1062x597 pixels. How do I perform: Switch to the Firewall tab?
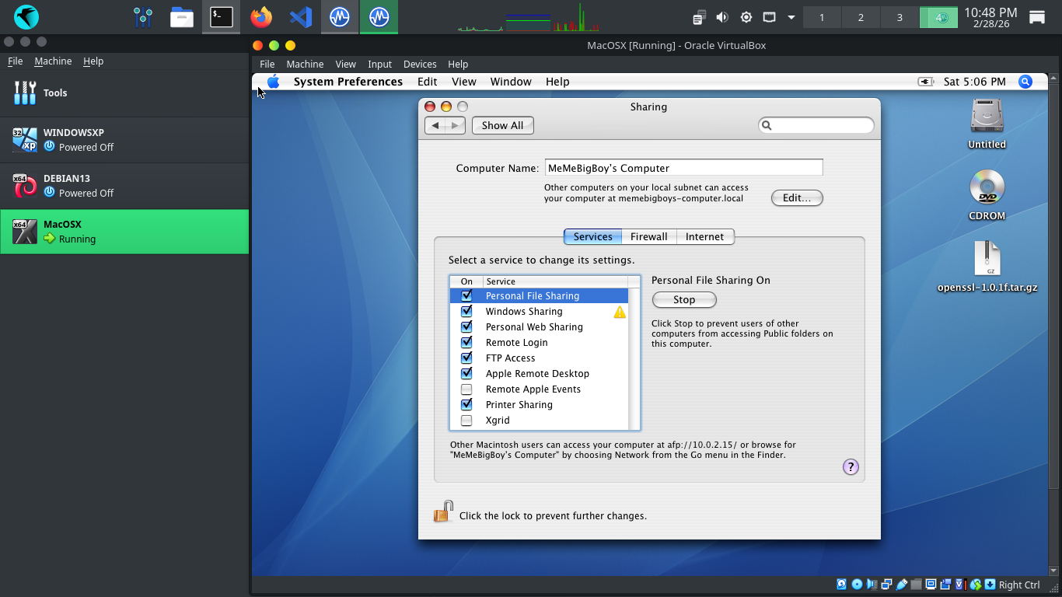point(648,236)
